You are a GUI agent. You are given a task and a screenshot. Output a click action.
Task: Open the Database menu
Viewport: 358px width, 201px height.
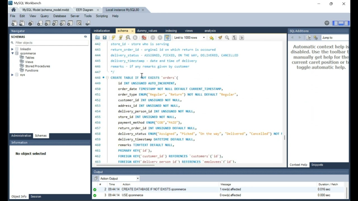pyautogui.click(x=60, y=16)
